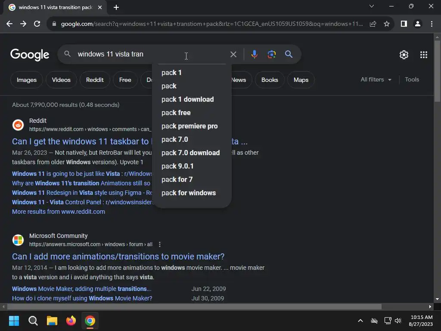Open Chrome side panel
The image size is (441, 331).
tap(404, 24)
